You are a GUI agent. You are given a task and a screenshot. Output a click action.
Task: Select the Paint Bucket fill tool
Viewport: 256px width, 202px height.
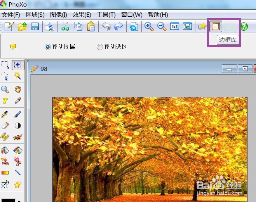(5, 150)
